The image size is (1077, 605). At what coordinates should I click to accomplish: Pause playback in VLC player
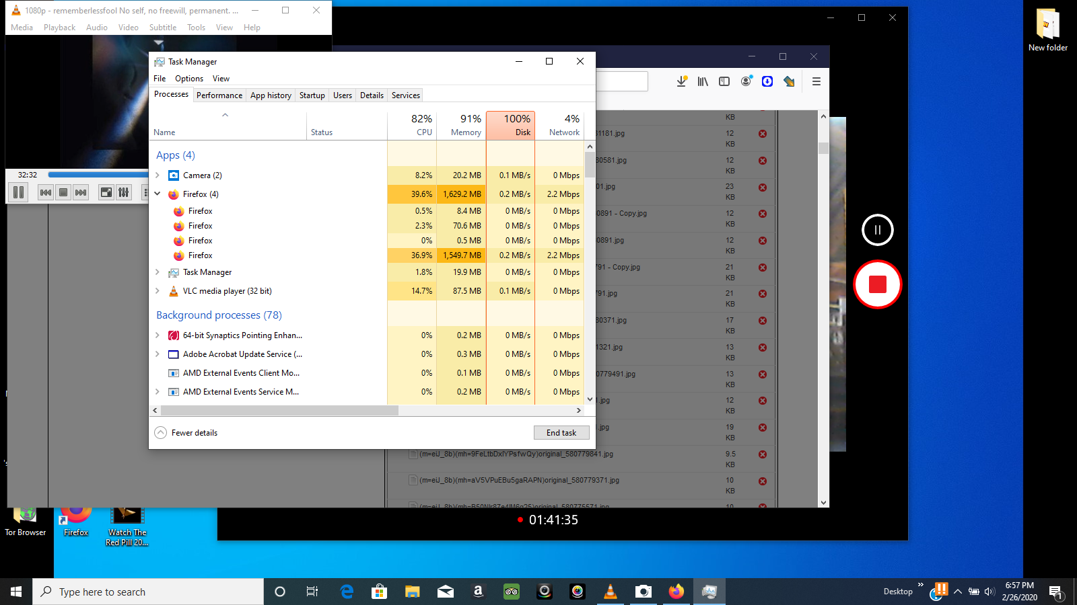click(19, 192)
